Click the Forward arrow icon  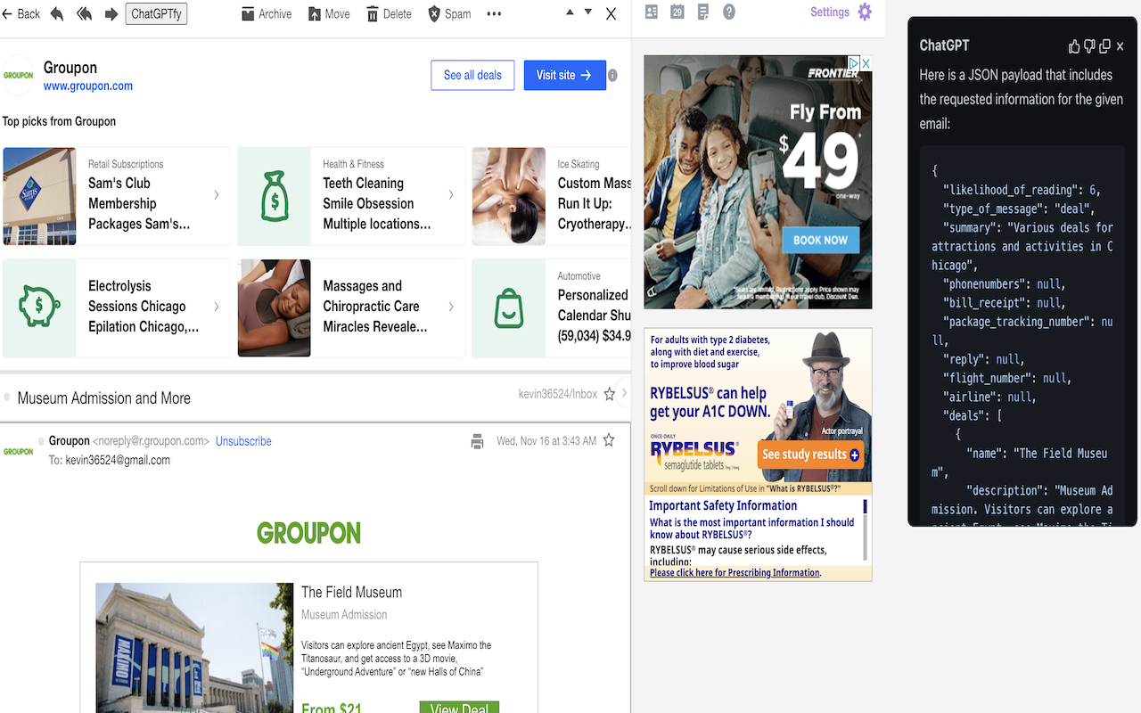coord(111,14)
